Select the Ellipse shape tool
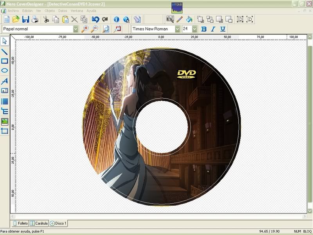The width and height of the screenshot is (313, 235). click(x=5, y=71)
